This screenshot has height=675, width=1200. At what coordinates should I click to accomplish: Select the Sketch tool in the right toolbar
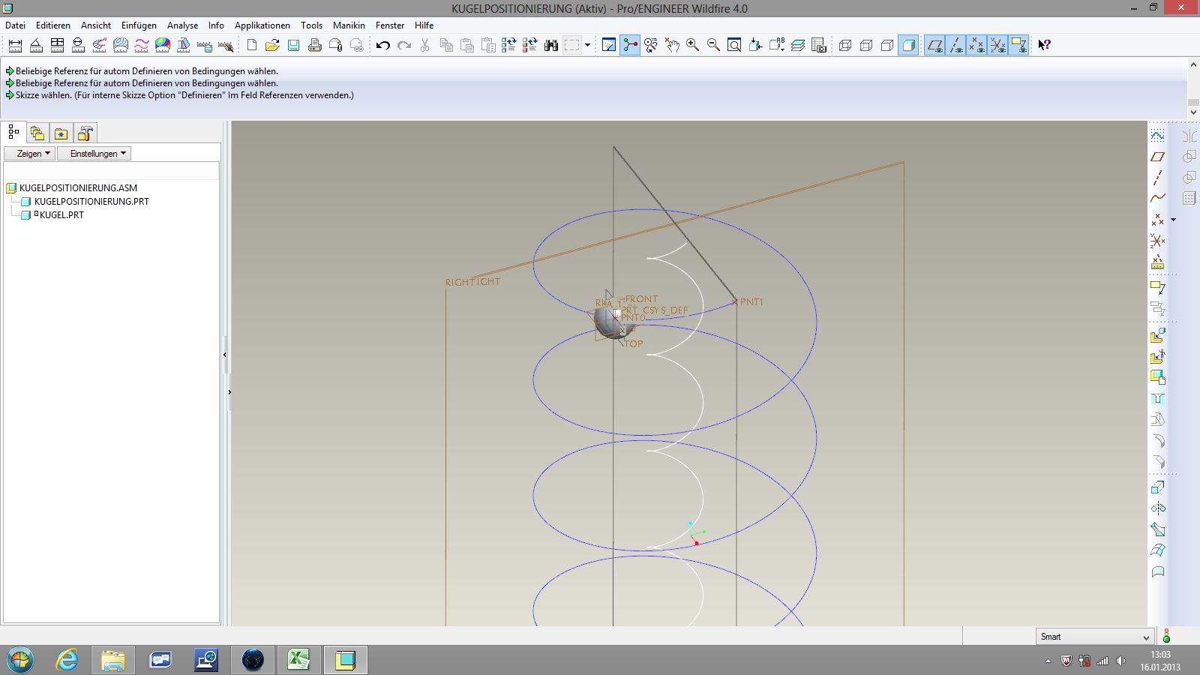pyautogui.click(x=1158, y=136)
